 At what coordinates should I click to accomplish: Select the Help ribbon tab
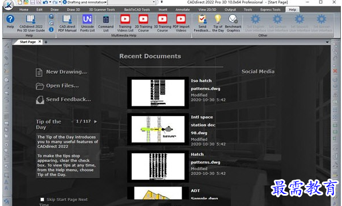click(x=292, y=10)
